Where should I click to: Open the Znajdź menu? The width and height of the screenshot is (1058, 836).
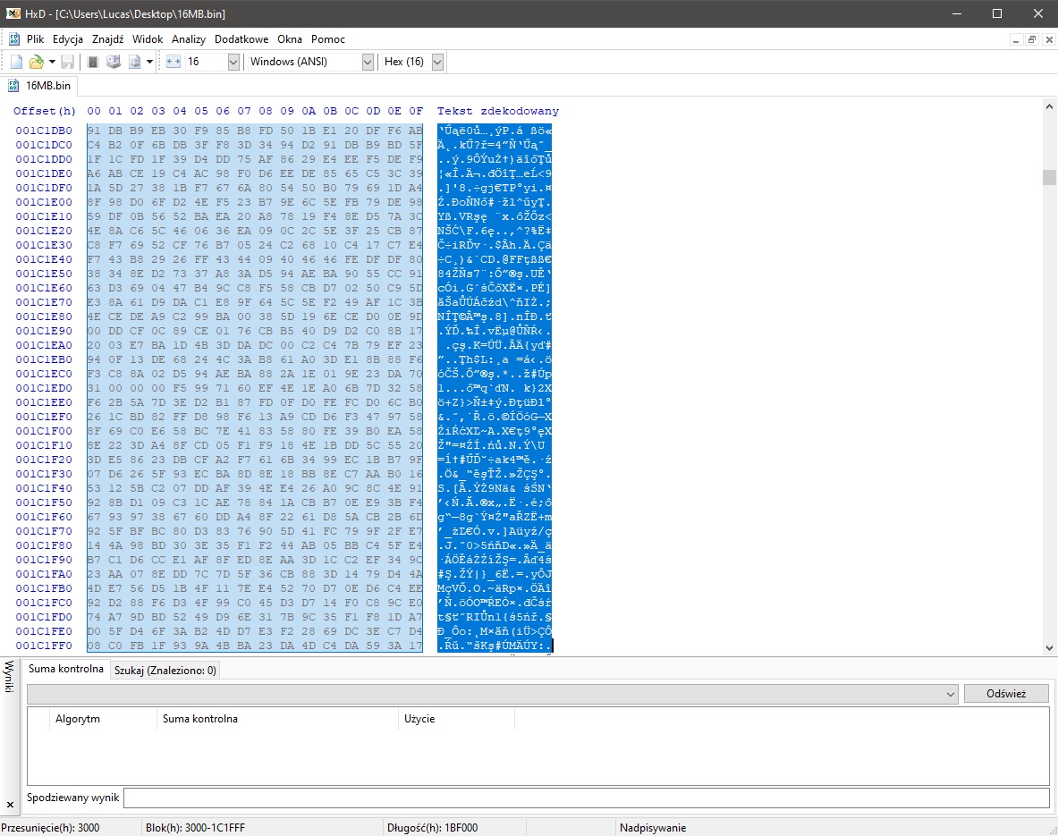(108, 39)
